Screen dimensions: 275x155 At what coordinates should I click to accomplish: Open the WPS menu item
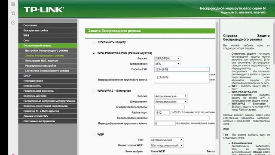point(48,35)
